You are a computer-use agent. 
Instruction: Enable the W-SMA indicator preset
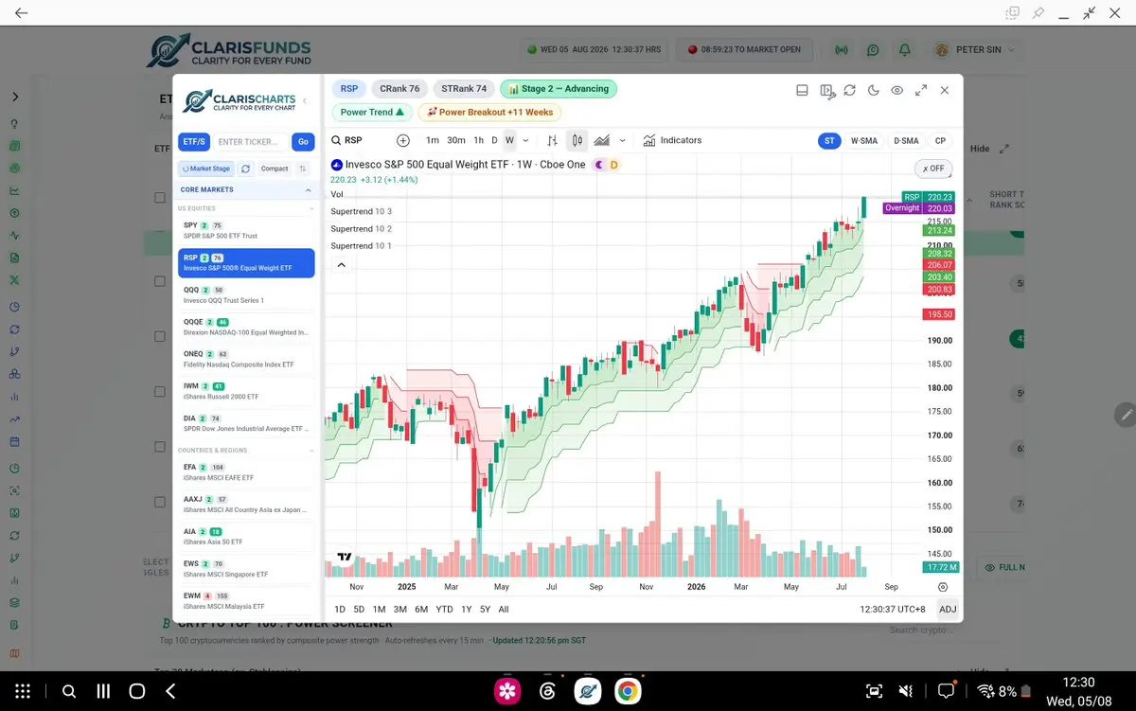864,141
